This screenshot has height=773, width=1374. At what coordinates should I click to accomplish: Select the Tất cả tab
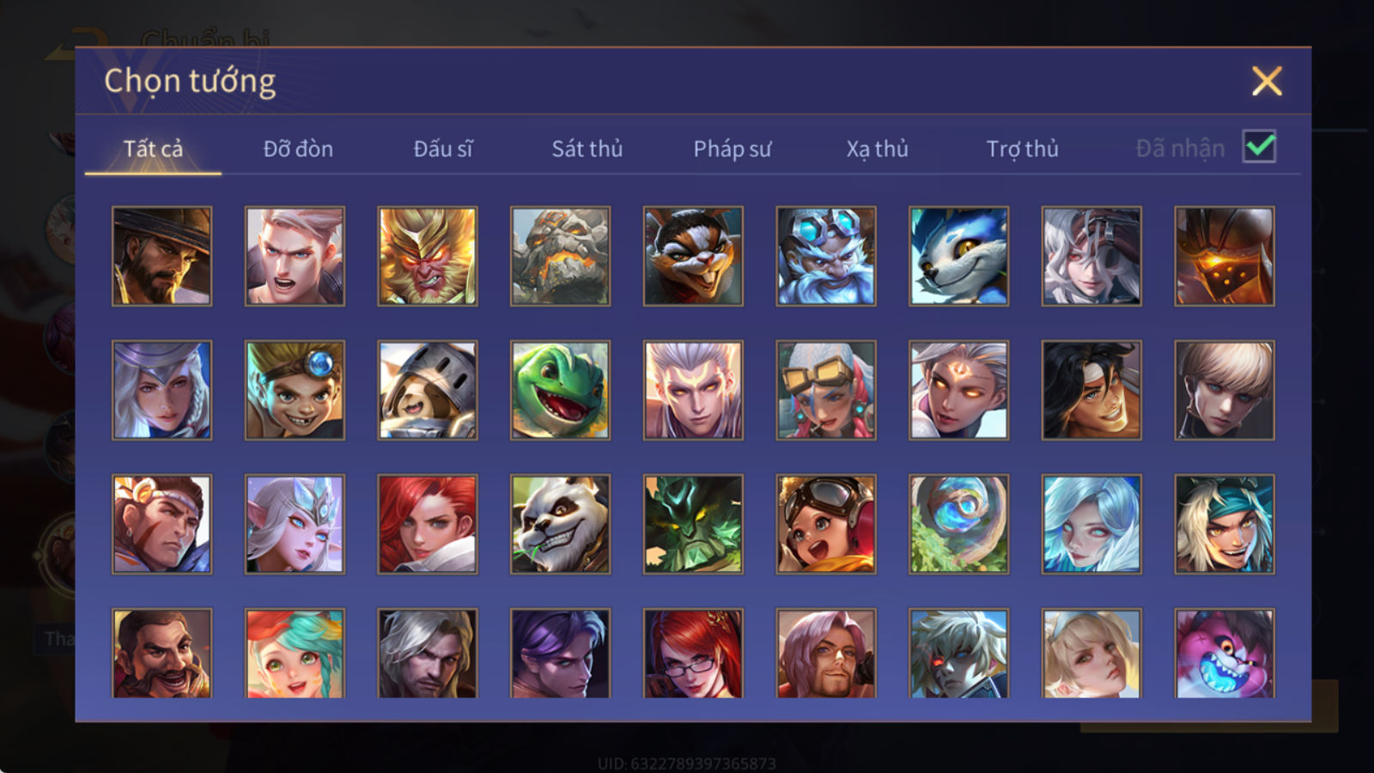pyautogui.click(x=153, y=149)
